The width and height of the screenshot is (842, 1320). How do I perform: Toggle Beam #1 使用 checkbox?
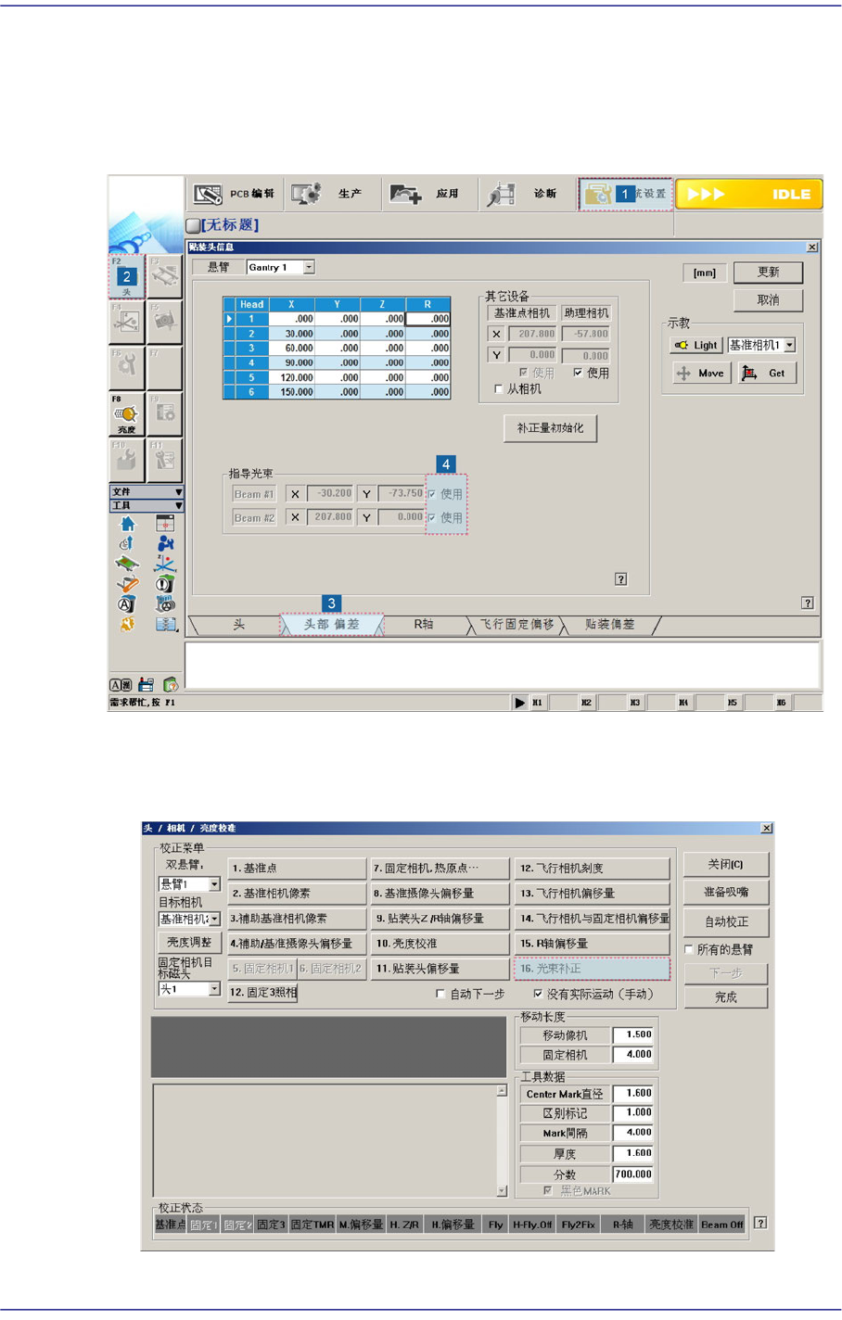[x=432, y=494]
